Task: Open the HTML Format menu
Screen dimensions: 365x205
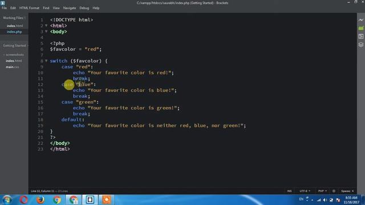Action: (x=29, y=8)
